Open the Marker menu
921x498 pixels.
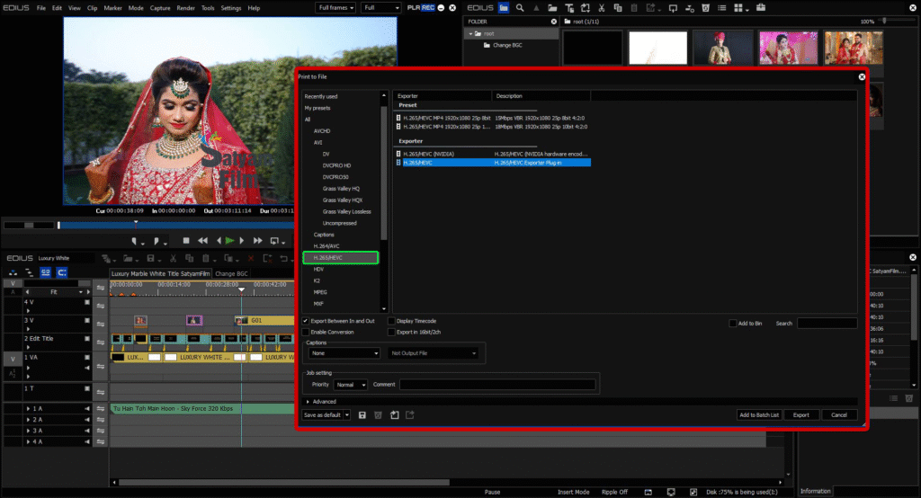click(x=112, y=8)
